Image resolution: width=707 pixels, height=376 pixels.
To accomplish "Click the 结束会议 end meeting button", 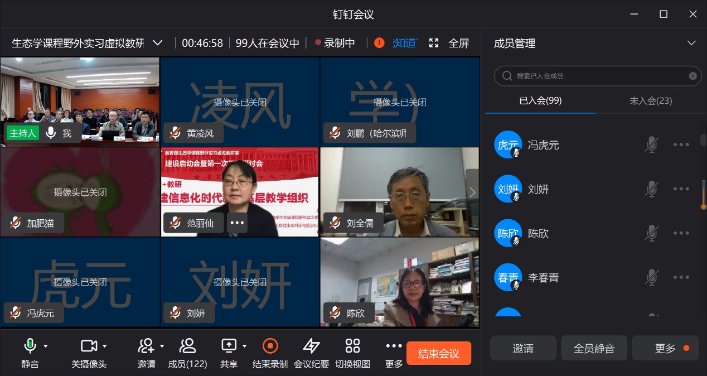I will (x=438, y=353).
